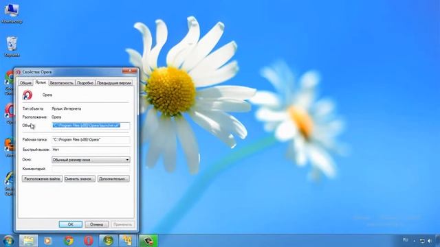Switch to the Безопасность tab
440x247 pixels.
[x=62, y=83]
